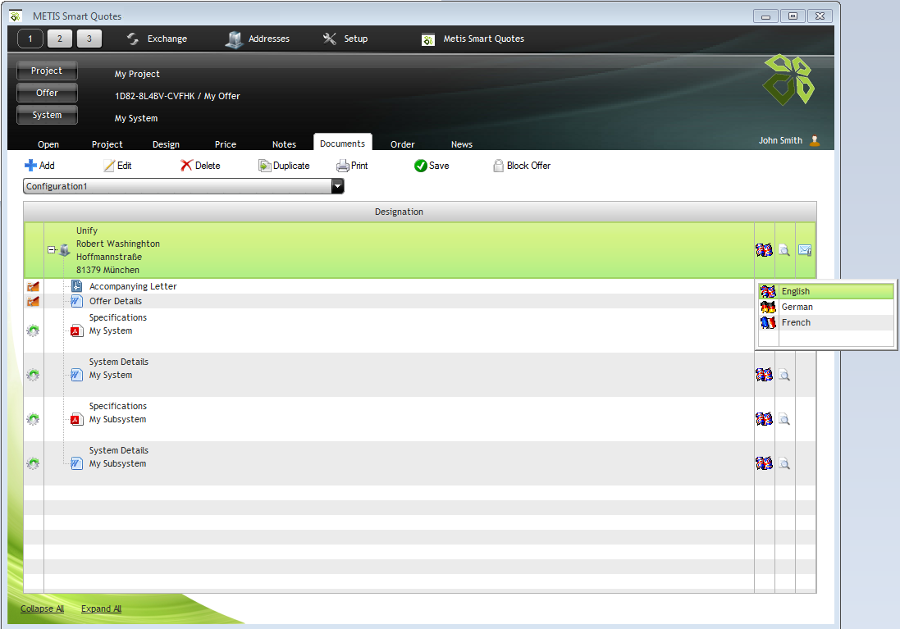Open the Exchange section
This screenshot has width=900, height=629.
[x=157, y=39]
